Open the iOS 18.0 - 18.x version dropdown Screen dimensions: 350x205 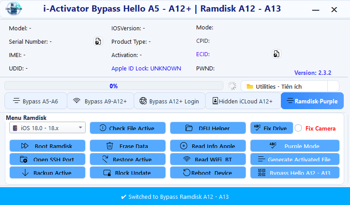coord(47,127)
